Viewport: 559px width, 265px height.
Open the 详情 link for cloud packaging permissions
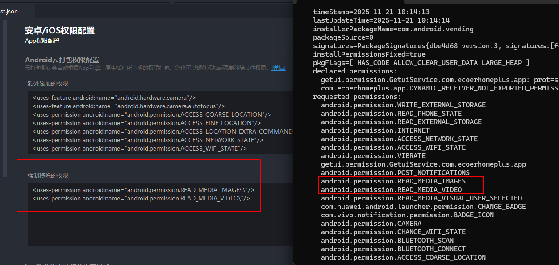[x=279, y=68]
